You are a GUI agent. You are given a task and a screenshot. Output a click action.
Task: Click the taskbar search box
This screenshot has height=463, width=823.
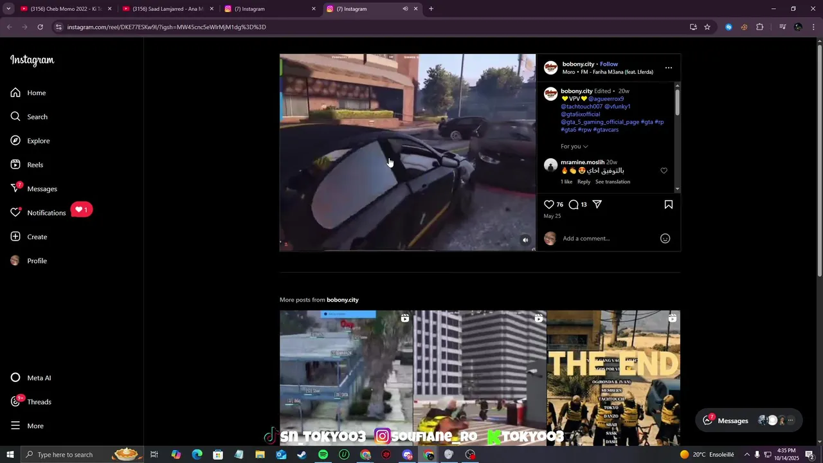point(82,455)
